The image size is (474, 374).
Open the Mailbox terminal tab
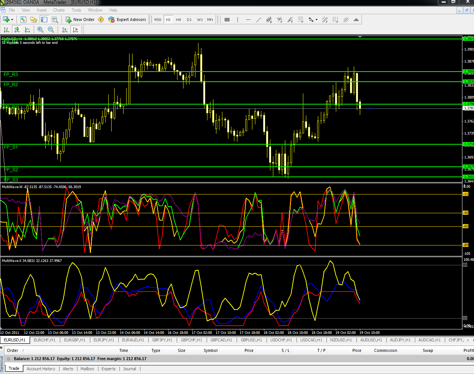coord(87,369)
